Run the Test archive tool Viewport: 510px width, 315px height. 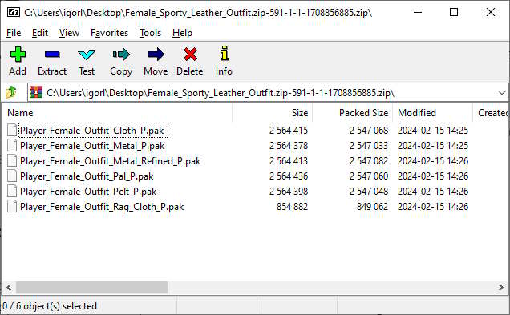coord(87,55)
